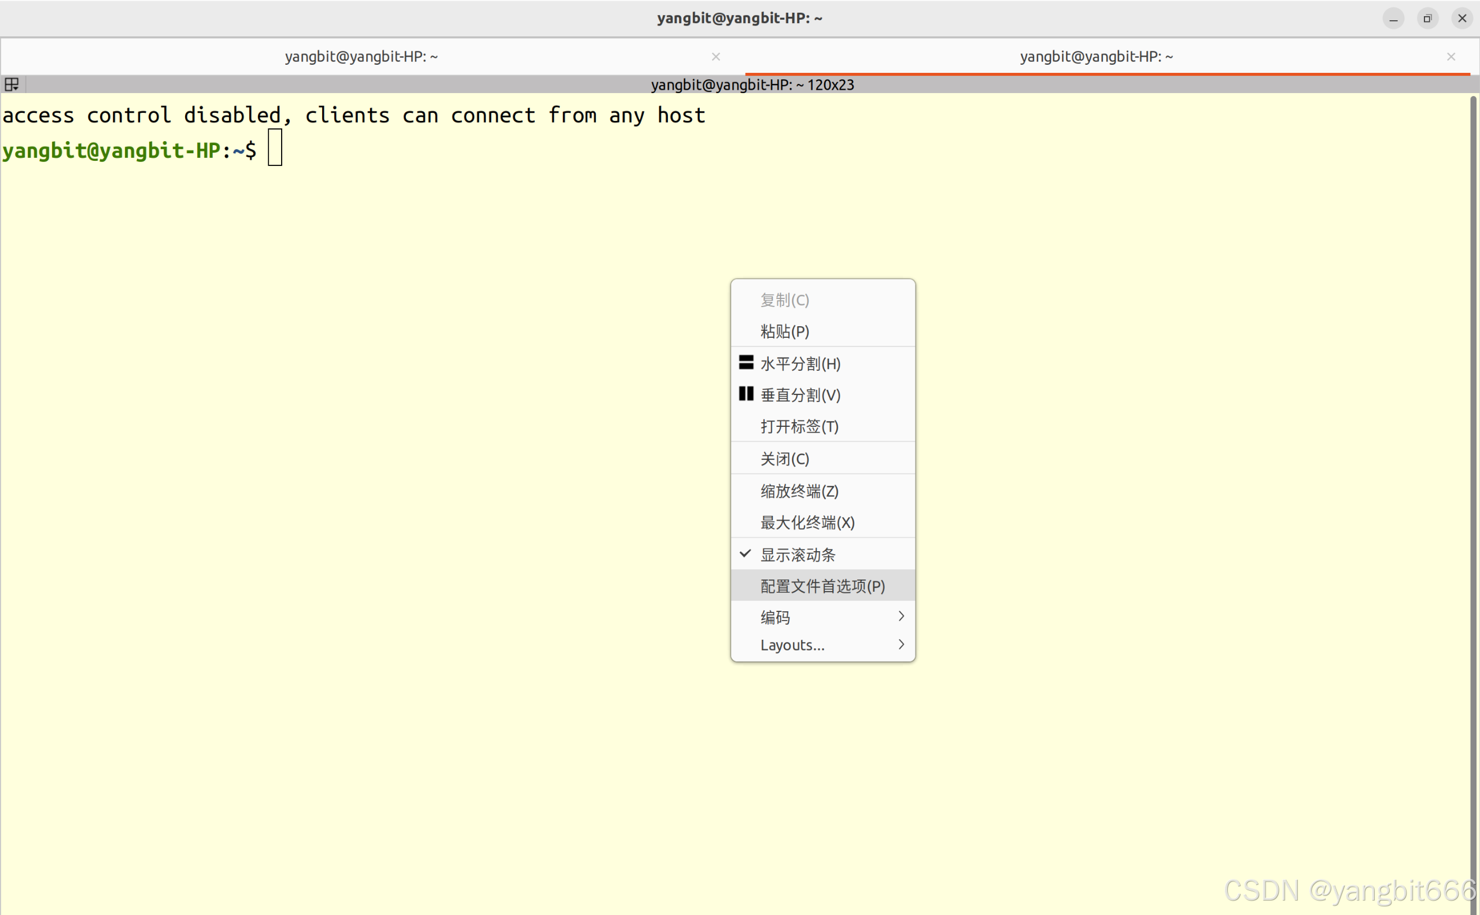Close the Terminator window

(x=1462, y=18)
